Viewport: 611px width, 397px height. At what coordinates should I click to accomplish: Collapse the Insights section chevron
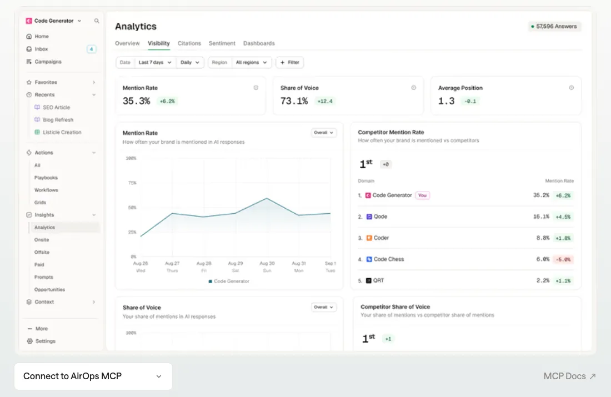[x=94, y=215]
